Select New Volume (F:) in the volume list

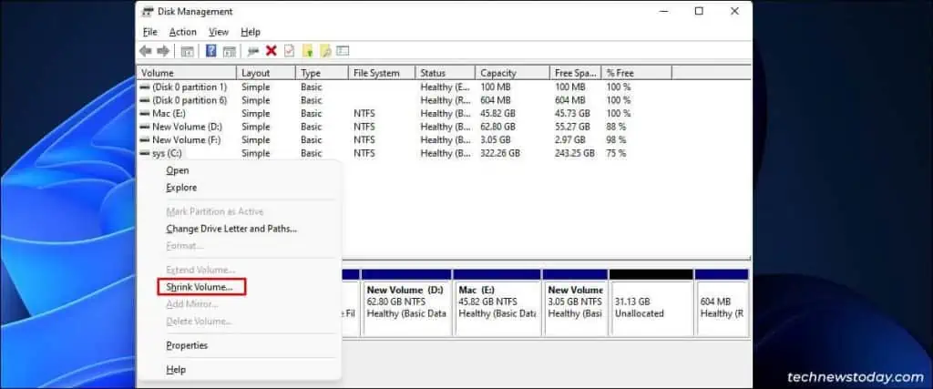[186, 139]
